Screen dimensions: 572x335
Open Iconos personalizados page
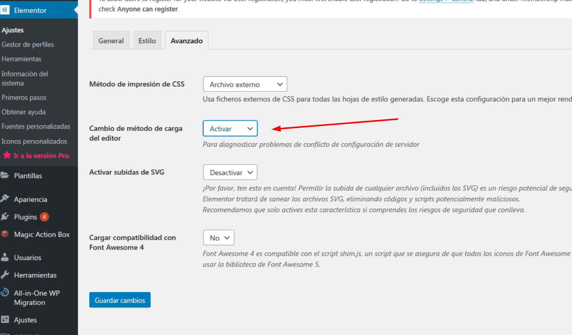point(34,141)
